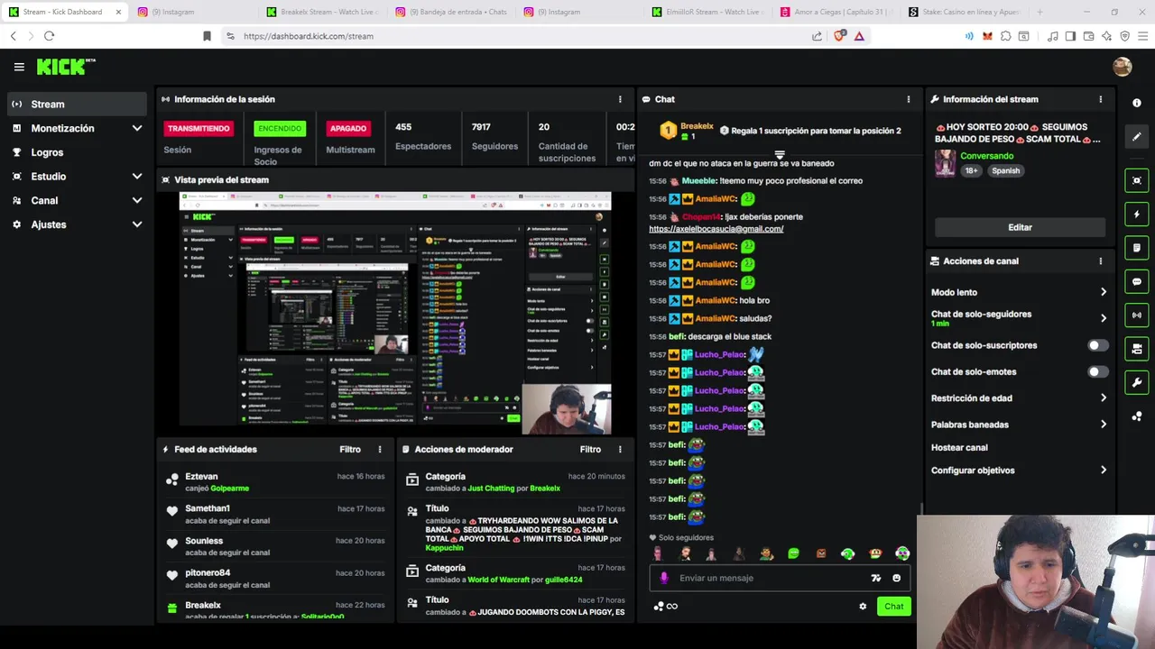This screenshot has width=1155, height=649.
Task: Open the kebab menu in the Información de la sesión header
Action: 620,99
